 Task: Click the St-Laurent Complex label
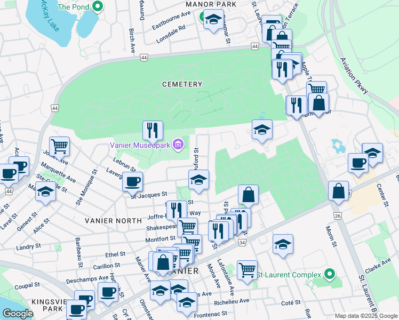tap(289, 275)
